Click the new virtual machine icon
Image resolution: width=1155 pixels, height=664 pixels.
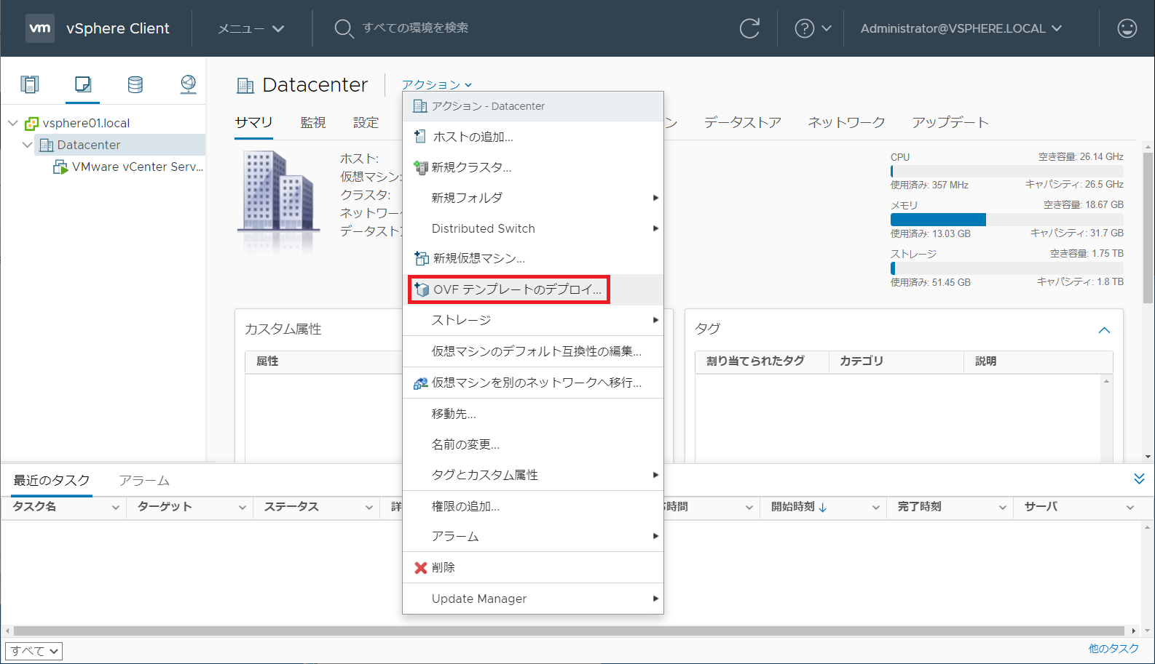point(421,258)
